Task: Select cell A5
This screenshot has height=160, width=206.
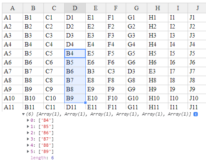Action: (x=13, y=53)
